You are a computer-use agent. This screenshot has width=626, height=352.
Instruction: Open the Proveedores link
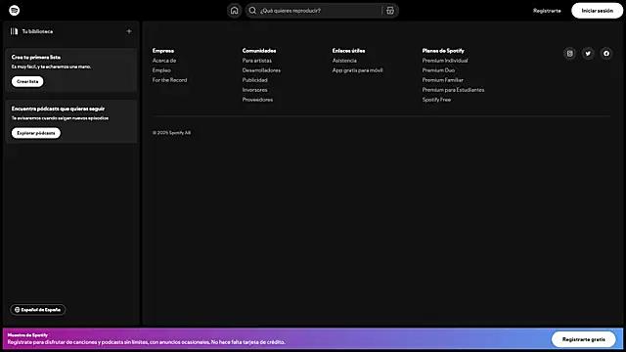pyautogui.click(x=257, y=100)
